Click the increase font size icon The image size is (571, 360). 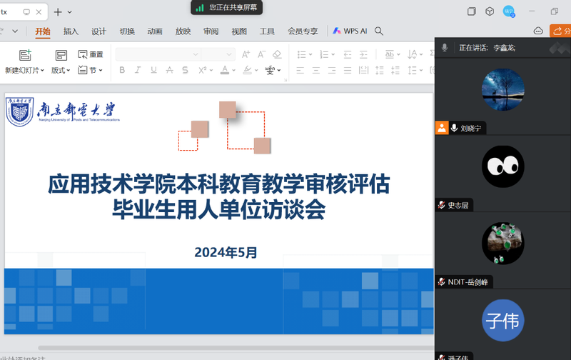click(x=246, y=55)
